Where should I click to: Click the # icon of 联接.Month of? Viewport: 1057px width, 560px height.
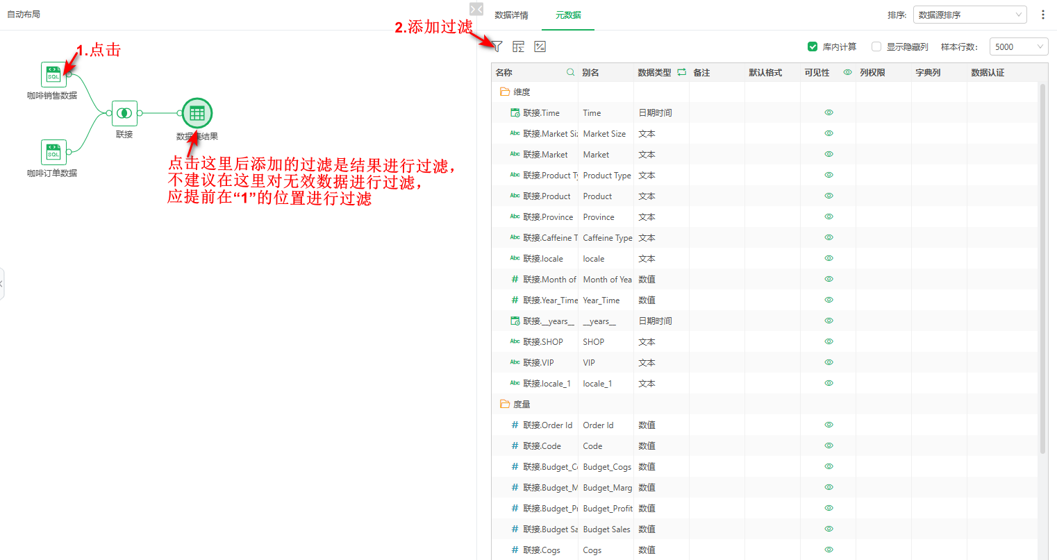(x=515, y=279)
